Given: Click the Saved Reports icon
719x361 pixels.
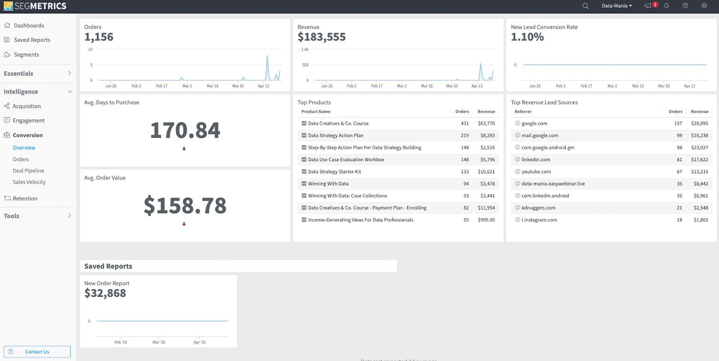Looking at the screenshot, I should pos(7,40).
